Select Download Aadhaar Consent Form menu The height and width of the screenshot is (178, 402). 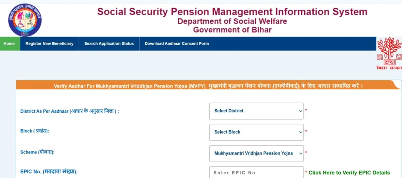(x=177, y=44)
